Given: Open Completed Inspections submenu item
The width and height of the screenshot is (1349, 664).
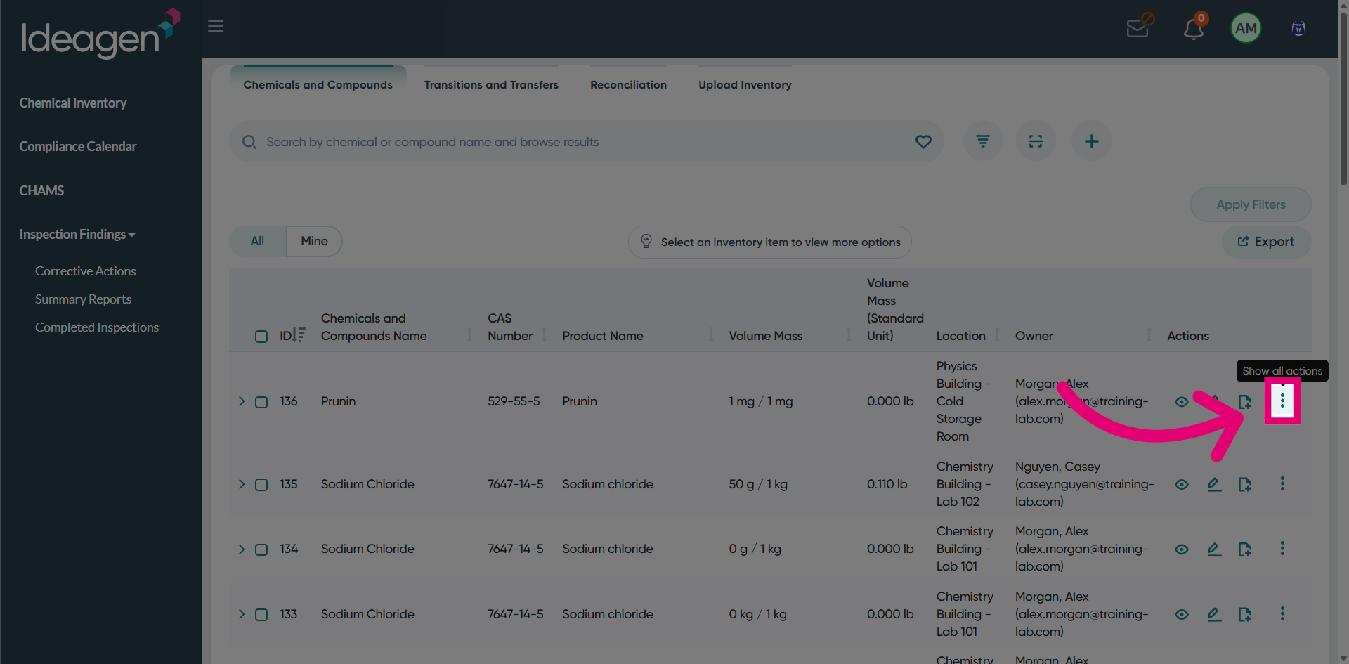Looking at the screenshot, I should coord(97,327).
